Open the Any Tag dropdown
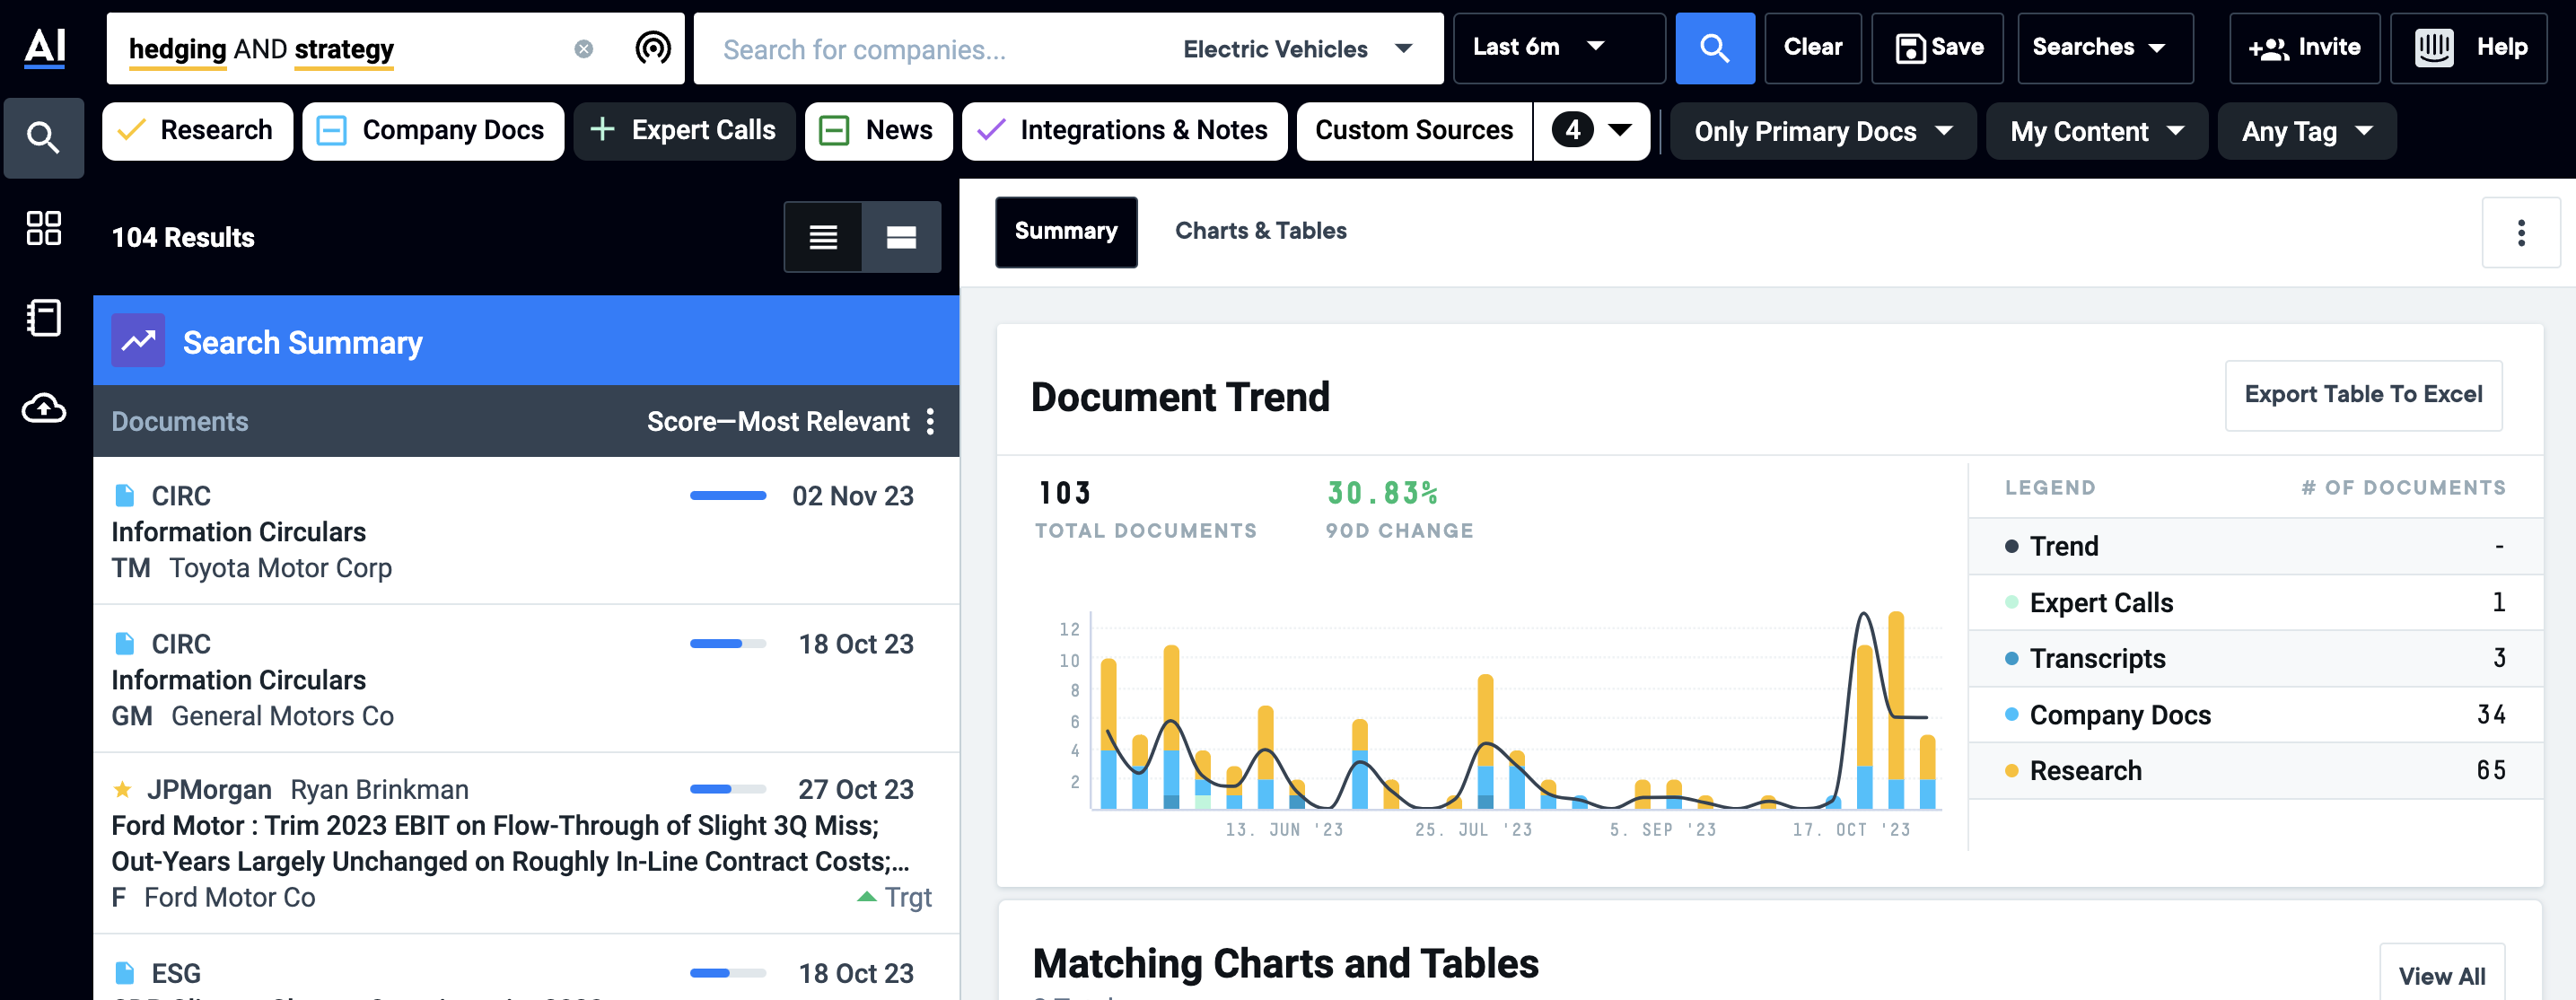 [x=2307, y=131]
